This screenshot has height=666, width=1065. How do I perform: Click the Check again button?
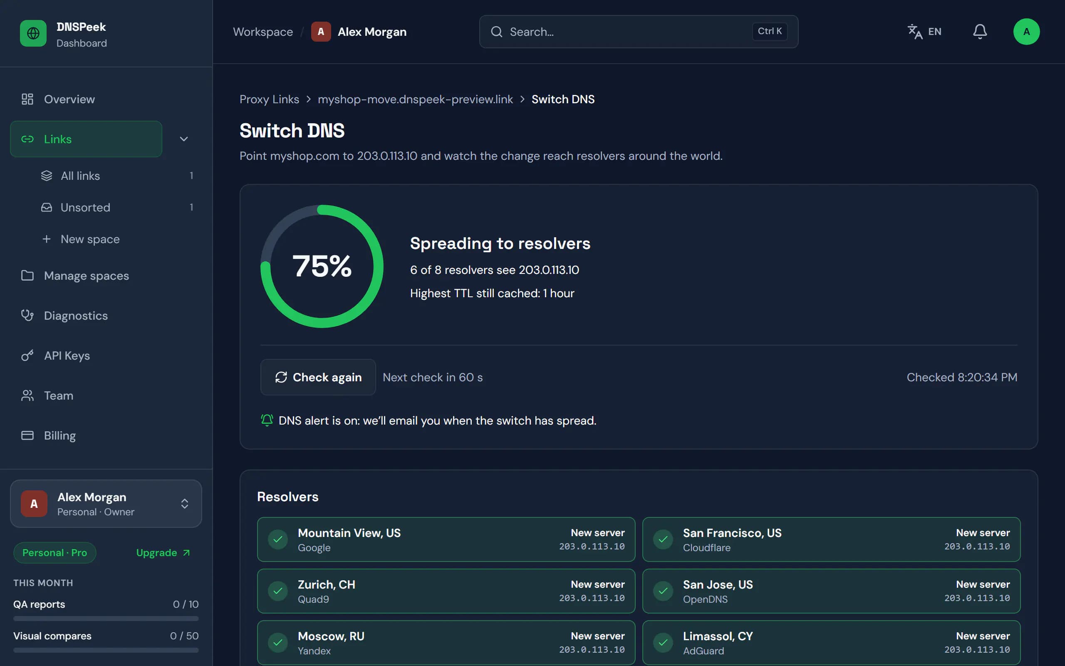[318, 377]
